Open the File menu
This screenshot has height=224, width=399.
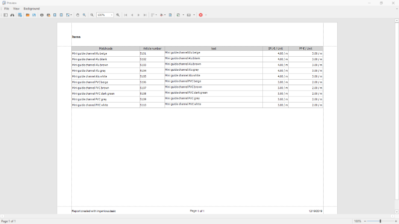coord(6,8)
